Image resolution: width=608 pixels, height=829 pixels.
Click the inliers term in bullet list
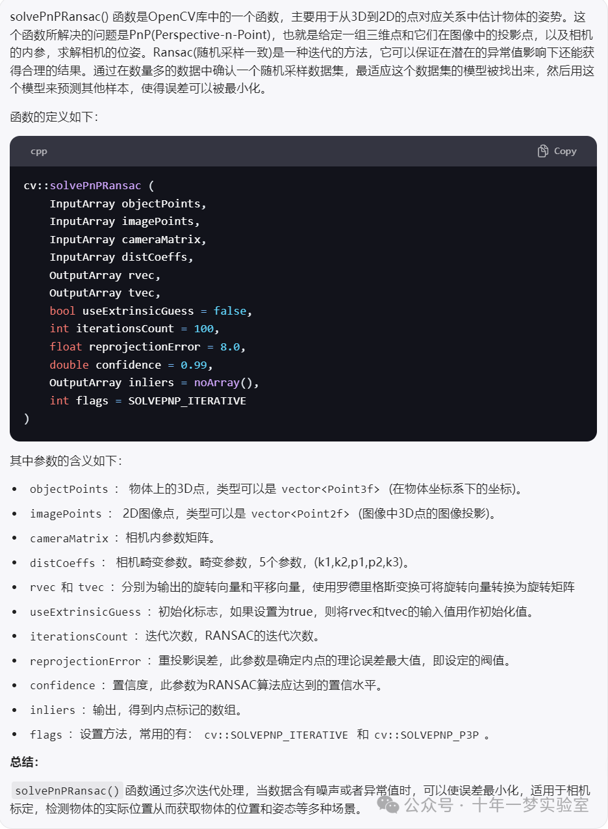53,710
